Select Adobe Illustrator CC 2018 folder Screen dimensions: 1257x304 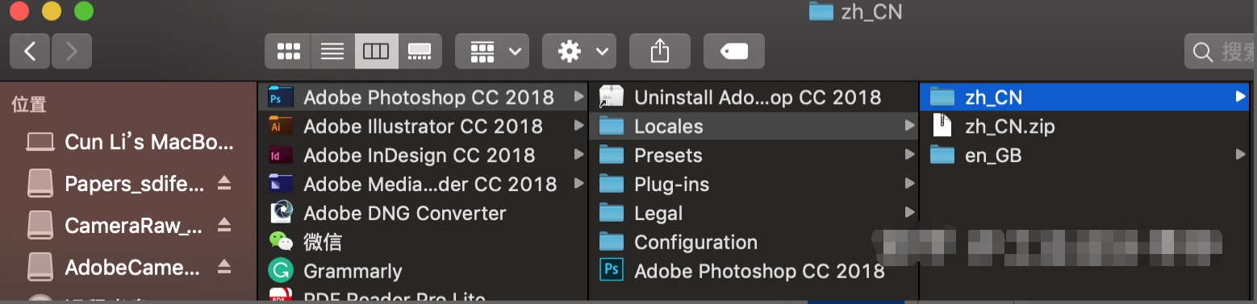(423, 127)
